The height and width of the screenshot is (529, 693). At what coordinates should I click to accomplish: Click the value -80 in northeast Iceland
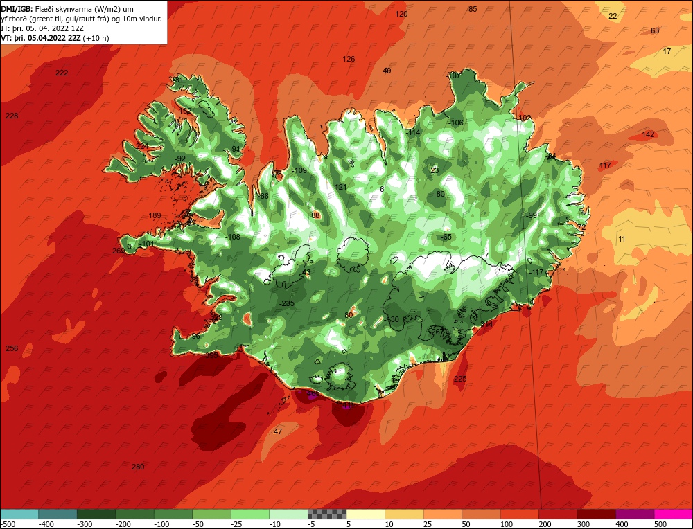439,195
